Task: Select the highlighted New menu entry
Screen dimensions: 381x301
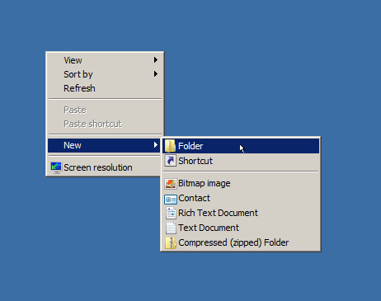Action: pyautogui.click(x=105, y=145)
